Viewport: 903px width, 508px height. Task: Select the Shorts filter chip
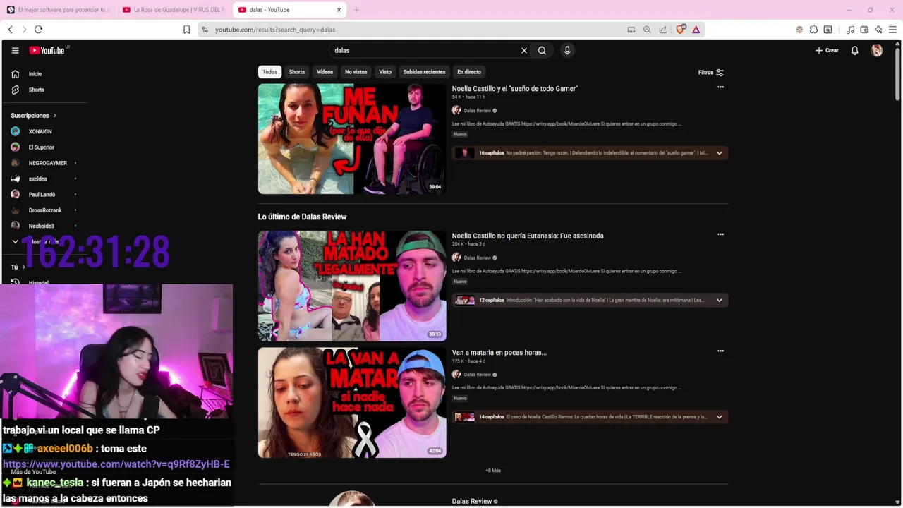tap(297, 72)
